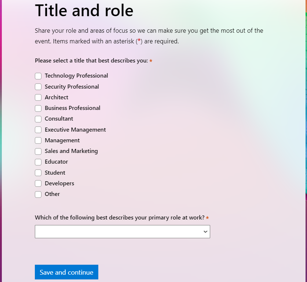Click the Save and continue button
Viewport: 307px width, 282px height.
click(x=66, y=272)
